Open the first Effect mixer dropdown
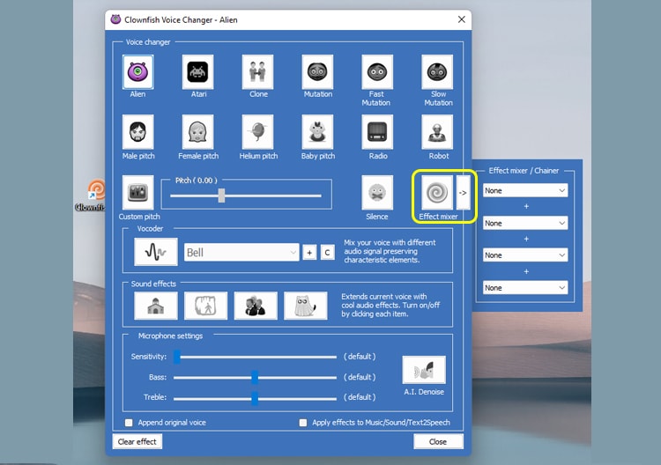This screenshot has height=465, width=661. coord(525,190)
